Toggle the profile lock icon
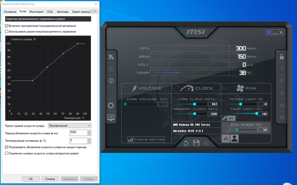Screen dimensions: 297x185 pos(280,56)
